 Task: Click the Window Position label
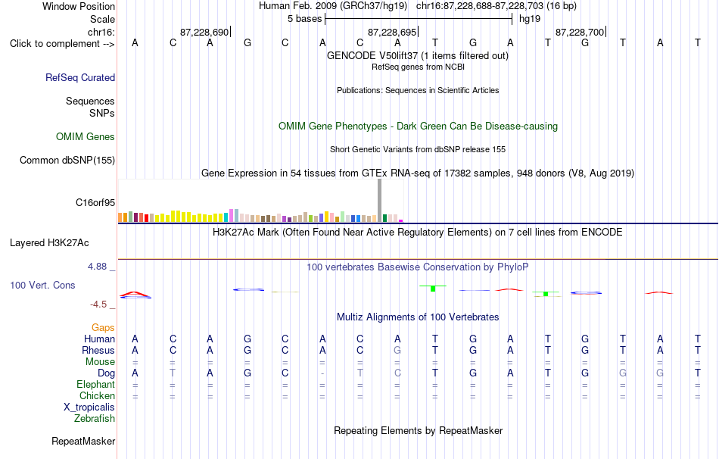[x=79, y=6]
